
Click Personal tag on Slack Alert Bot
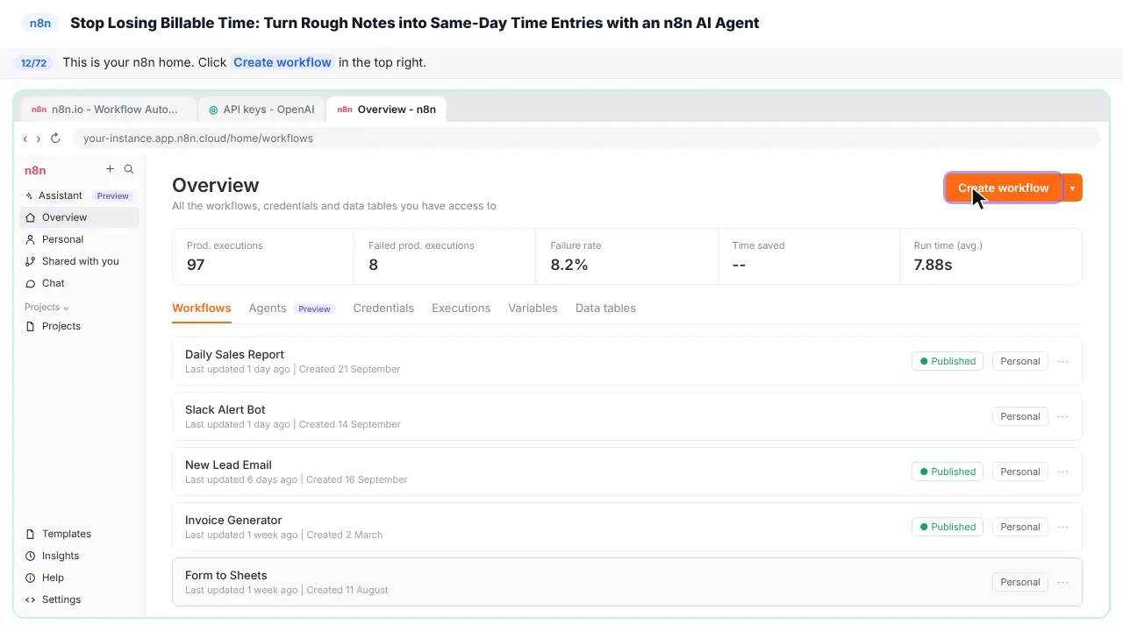[x=1020, y=416]
